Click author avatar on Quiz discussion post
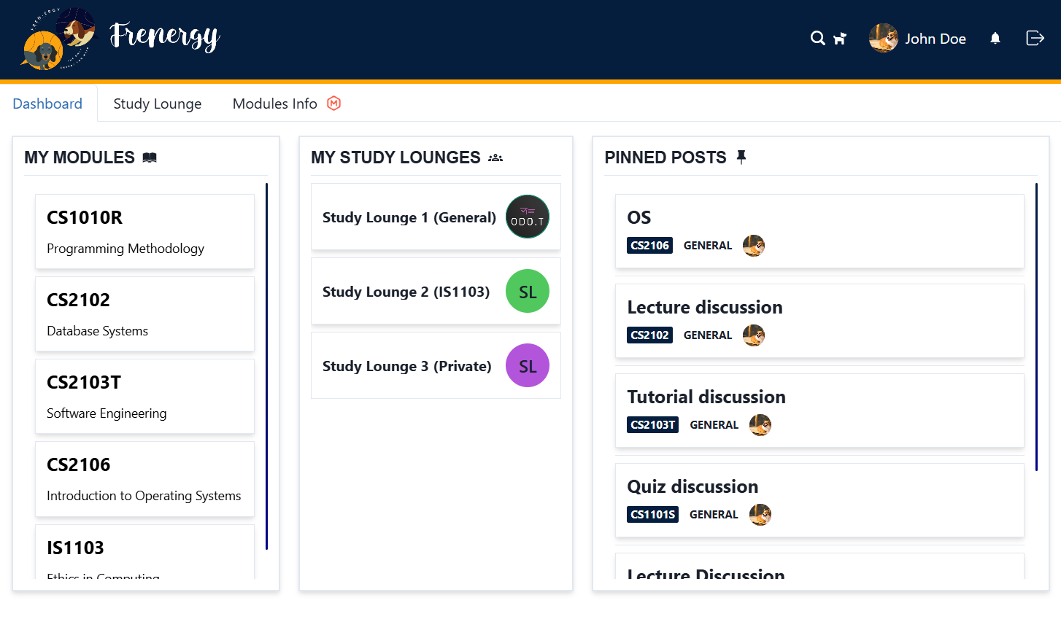The height and width of the screenshot is (638, 1061). 760,515
